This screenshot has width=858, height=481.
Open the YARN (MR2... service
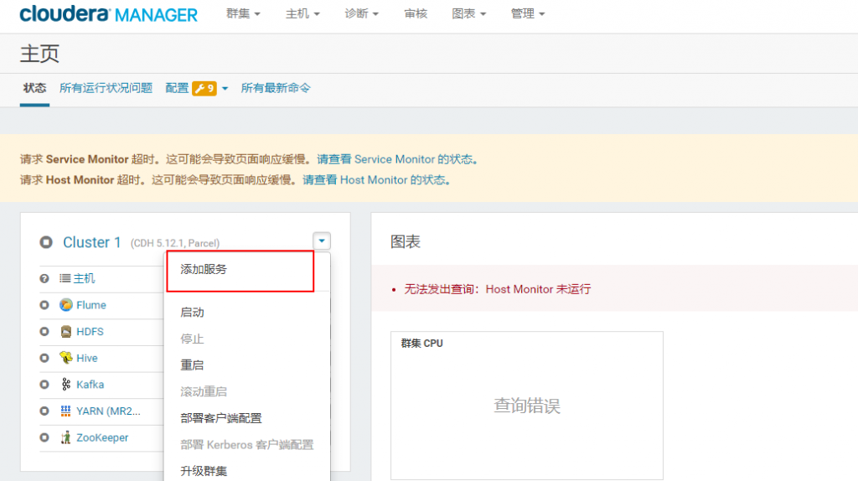(x=108, y=411)
